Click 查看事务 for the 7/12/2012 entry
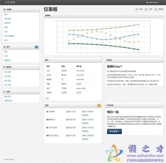Screen dimensions: 166x163 [x=85, y=123]
